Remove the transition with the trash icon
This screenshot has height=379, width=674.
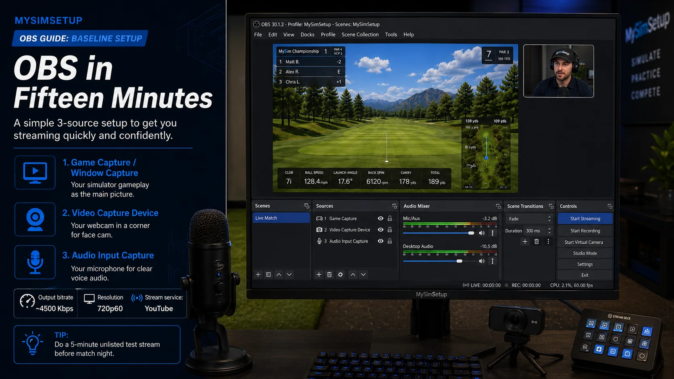(x=537, y=242)
